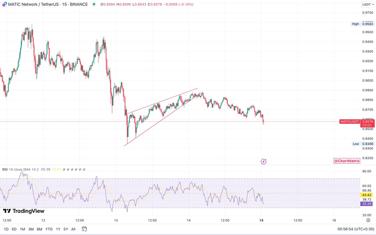The image size is (376, 235).
Task: Select the 3M date range
Action: 31,229
